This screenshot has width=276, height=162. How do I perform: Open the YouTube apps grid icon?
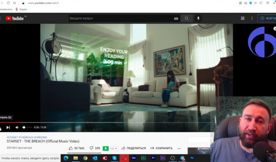click(x=242, y=18)
